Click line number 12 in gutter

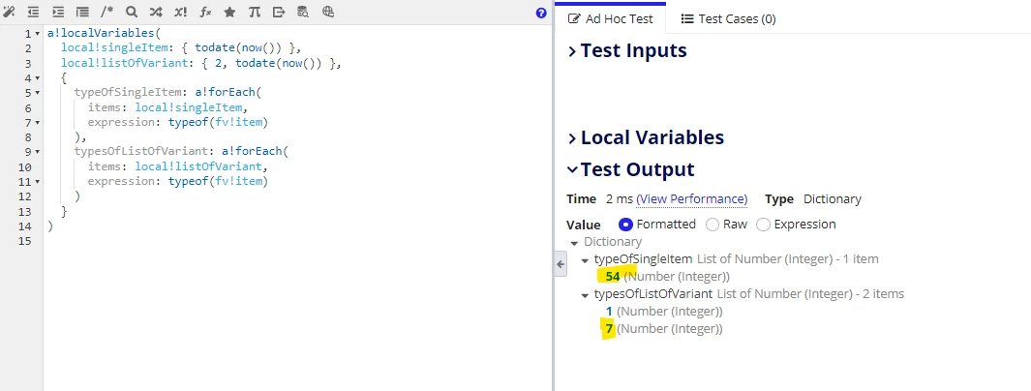pos(25,196)
